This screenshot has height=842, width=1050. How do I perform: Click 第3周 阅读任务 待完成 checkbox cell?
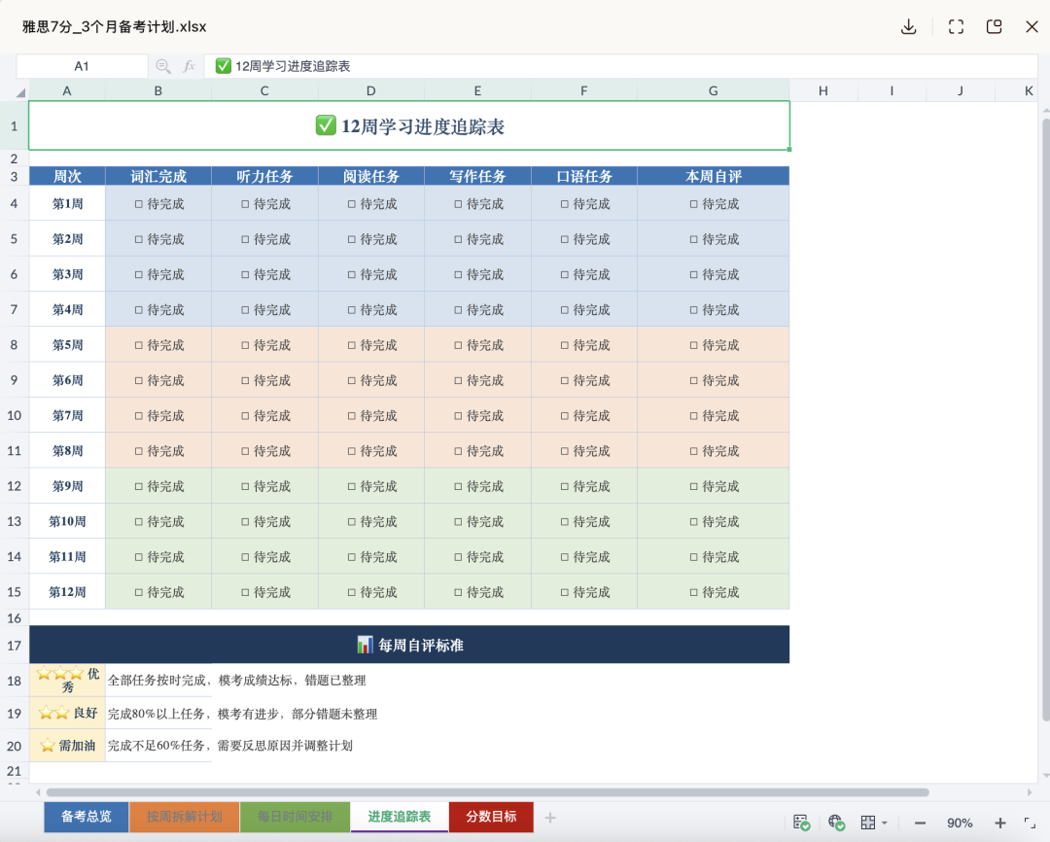(371, 274)
